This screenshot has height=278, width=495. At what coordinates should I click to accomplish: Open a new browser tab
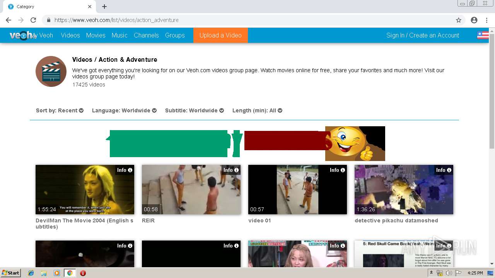pyautogui.click(x=104, y=7)
